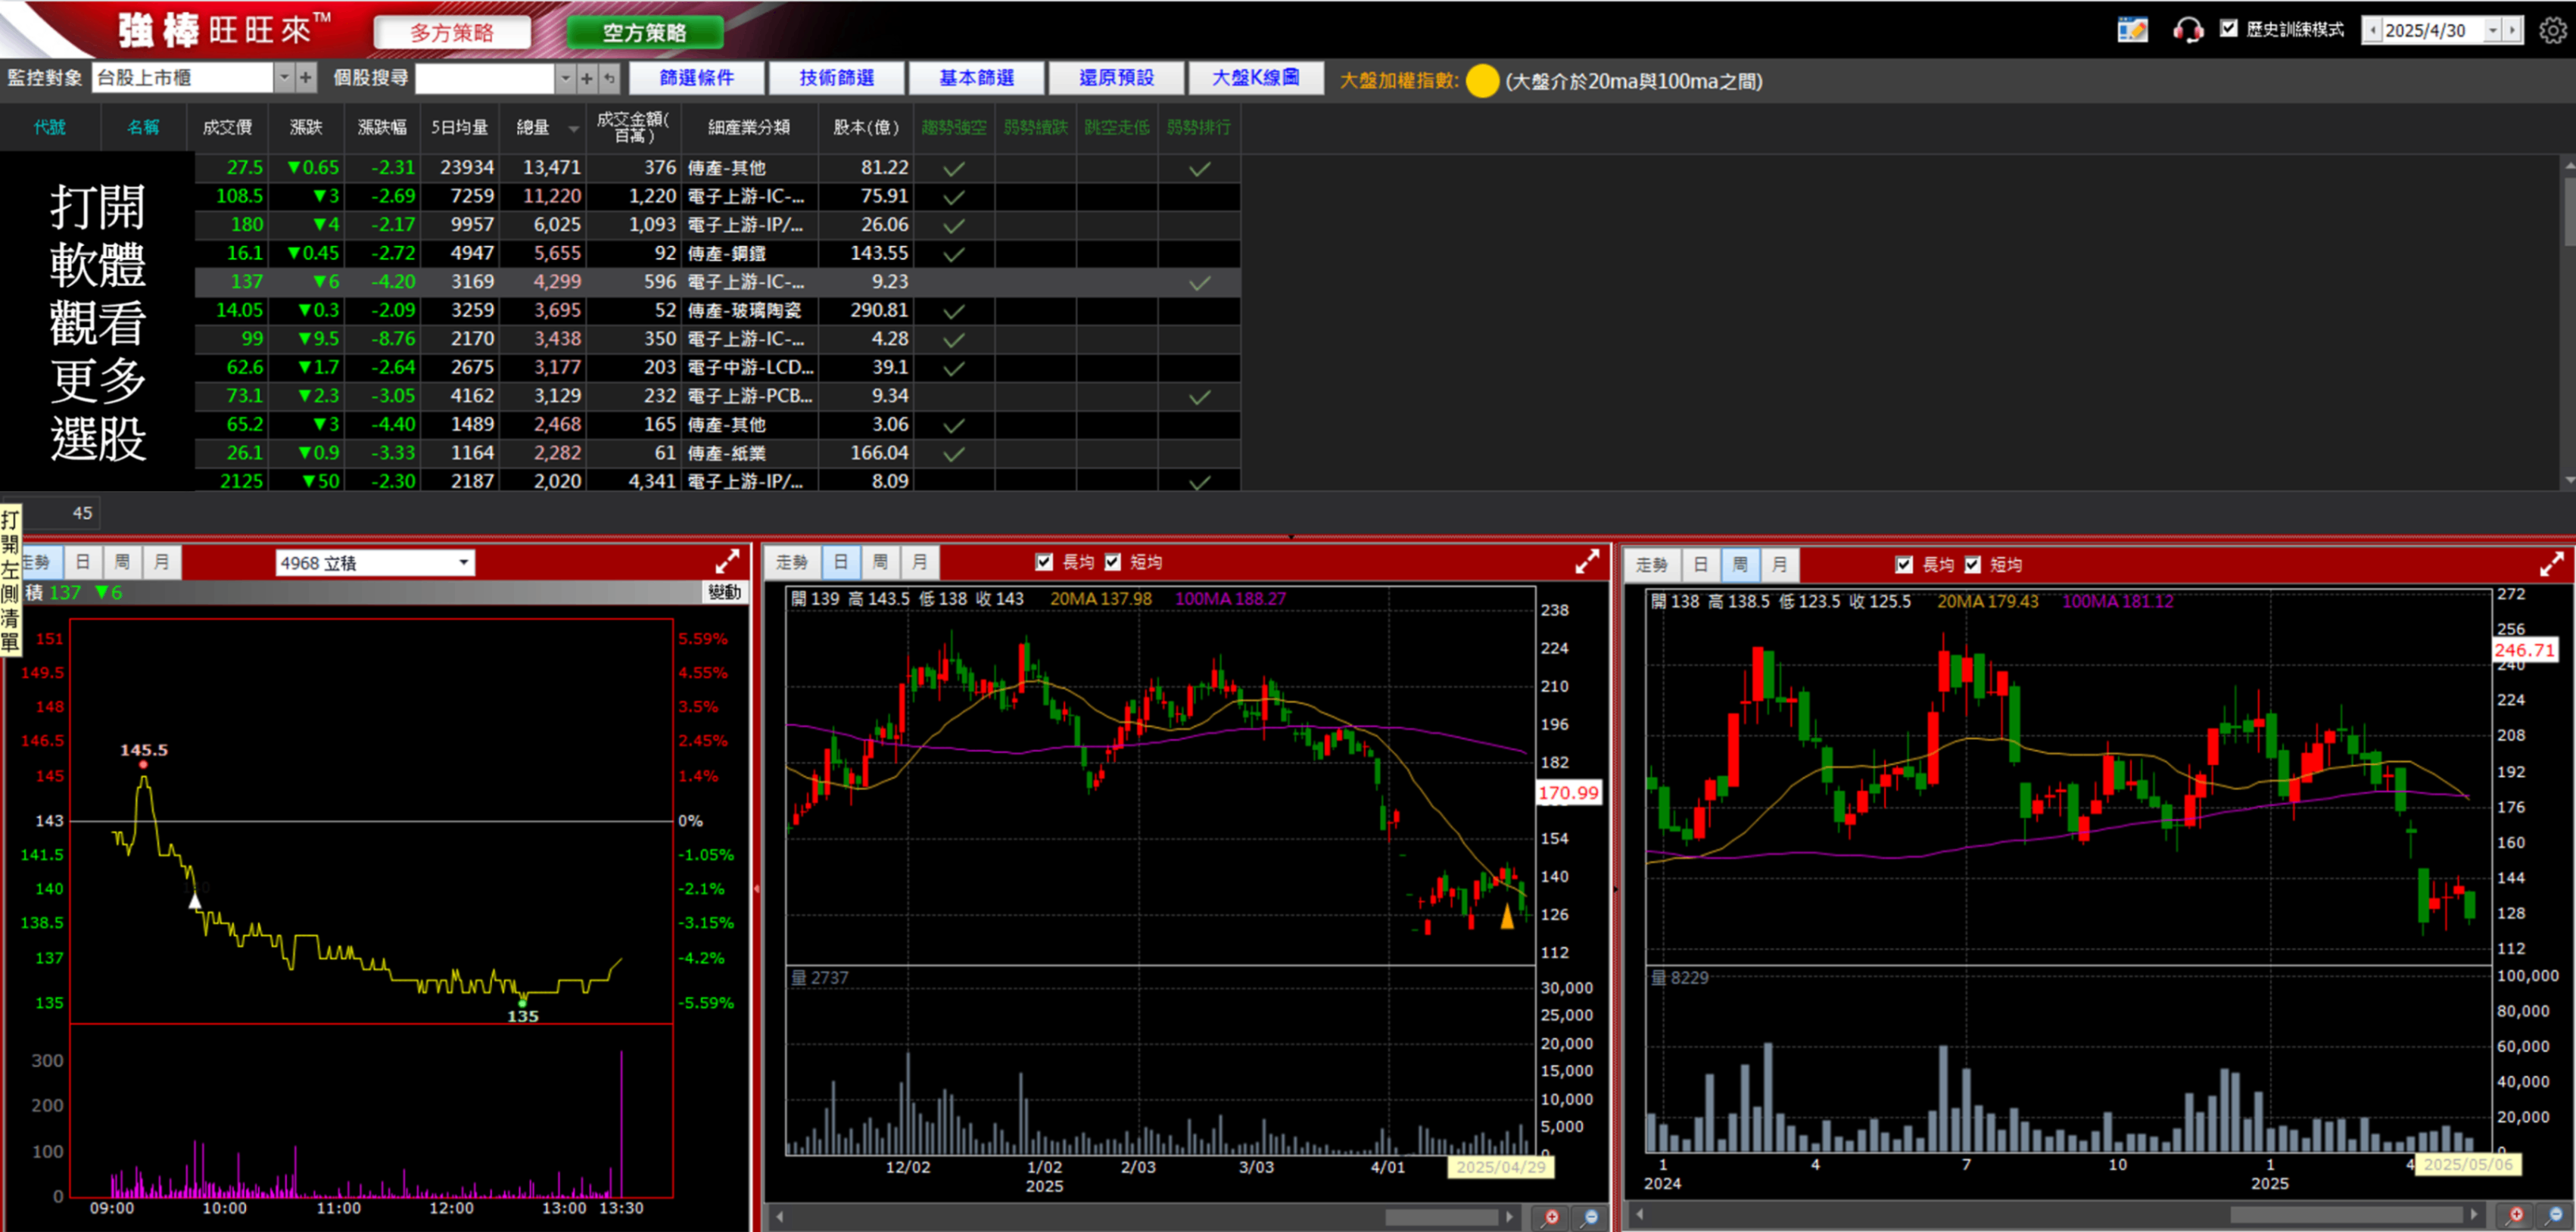Select row with price 2125
Viewport: 2576px width, 1232px height.
coord(717,480)
